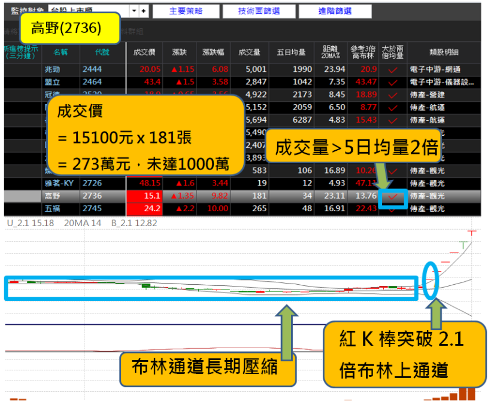This screenshot has height=405, width=491.
Task: Click the 兆勁 row checkmark
Action: (393, 70)
